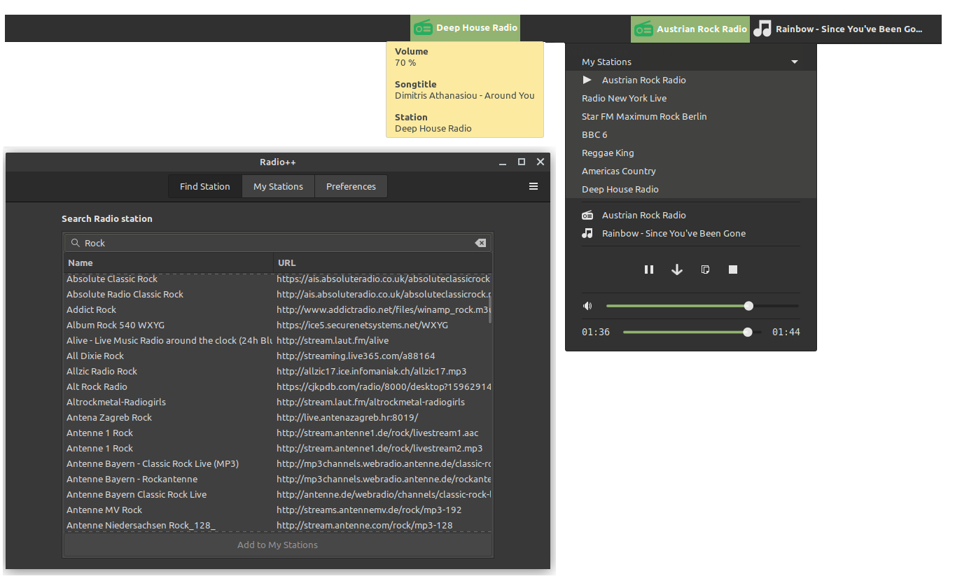Sort results by the URL column header
This screenshot has width=969, height=588.
pos(382,262)
